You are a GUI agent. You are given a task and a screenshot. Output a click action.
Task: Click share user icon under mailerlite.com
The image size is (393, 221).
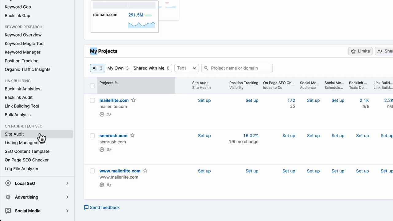[109, 114]
